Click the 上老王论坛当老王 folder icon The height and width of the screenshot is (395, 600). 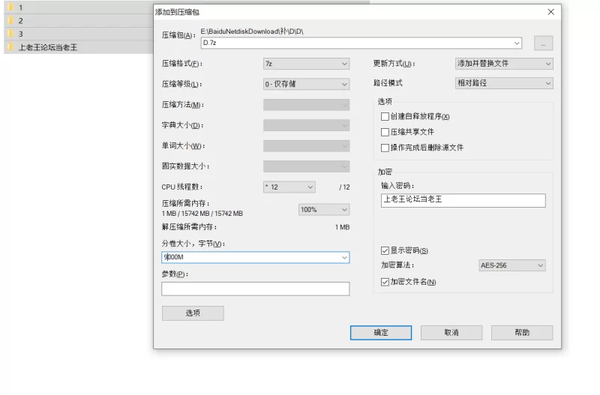click(x=10, y=47)
